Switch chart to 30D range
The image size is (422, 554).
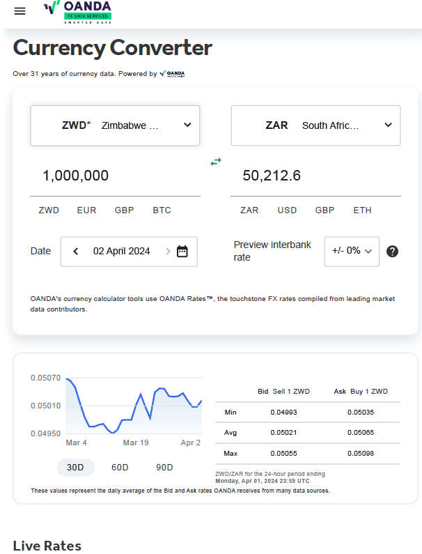[75, 468]
